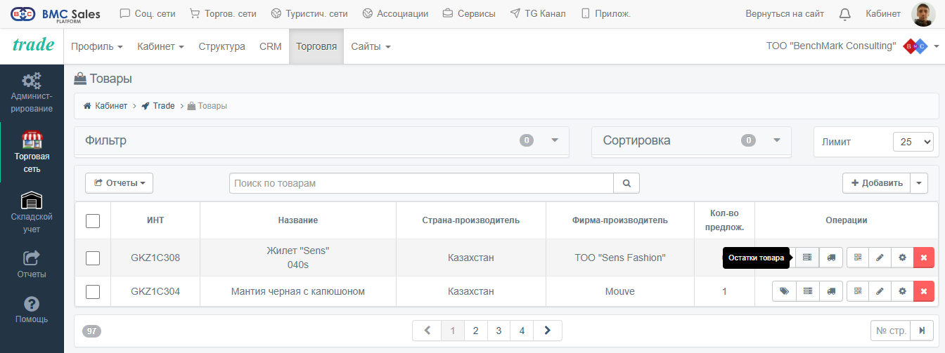945x353 pixels.
Task: Check the box for GKZ1C308 row
Action: 93,258
